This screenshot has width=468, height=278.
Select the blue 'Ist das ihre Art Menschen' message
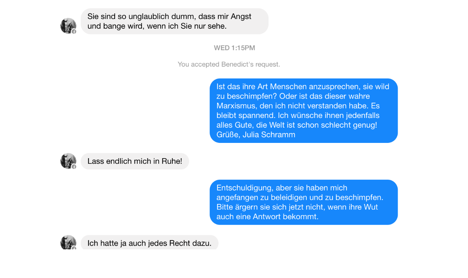pyautogui.click(x=304, y=111)
